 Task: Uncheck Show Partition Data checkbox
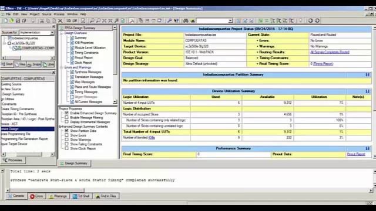coord(66,131)
